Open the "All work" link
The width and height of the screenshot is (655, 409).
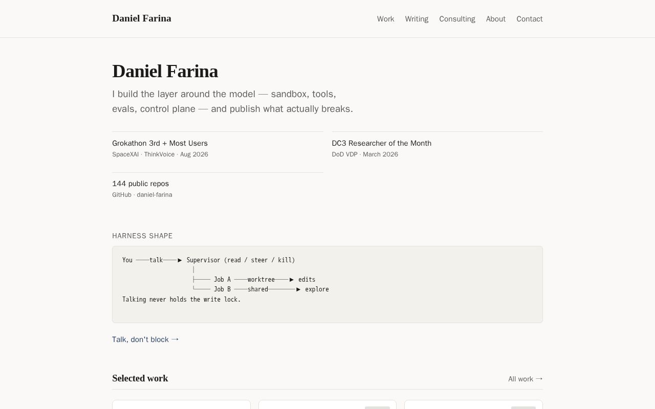[x=526, y=379]
